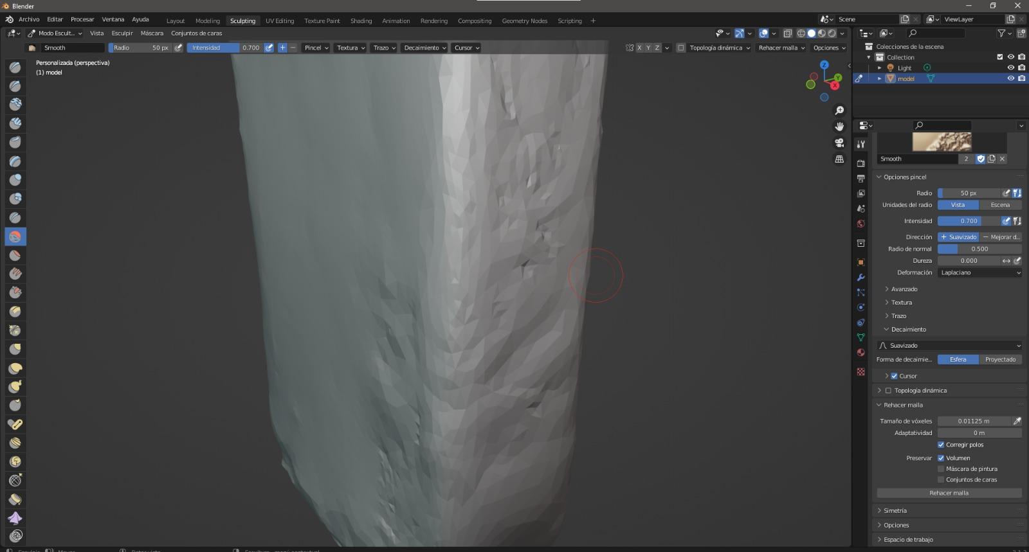1029x552 pixels.
Task: Click the Z axis on navigation gizmo
Action: click(x=824, y=65)
